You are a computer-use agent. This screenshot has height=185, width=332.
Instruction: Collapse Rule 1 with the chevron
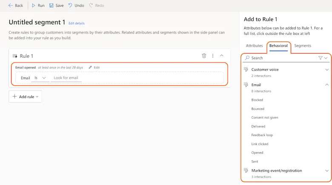click(x=221, y=55)
